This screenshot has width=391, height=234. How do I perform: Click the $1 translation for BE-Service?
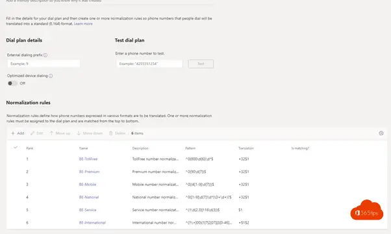click(240, 210)
